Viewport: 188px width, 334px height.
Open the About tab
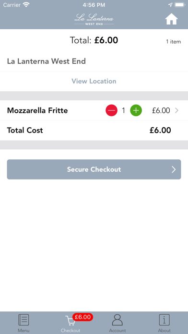(x=164, y=323)
